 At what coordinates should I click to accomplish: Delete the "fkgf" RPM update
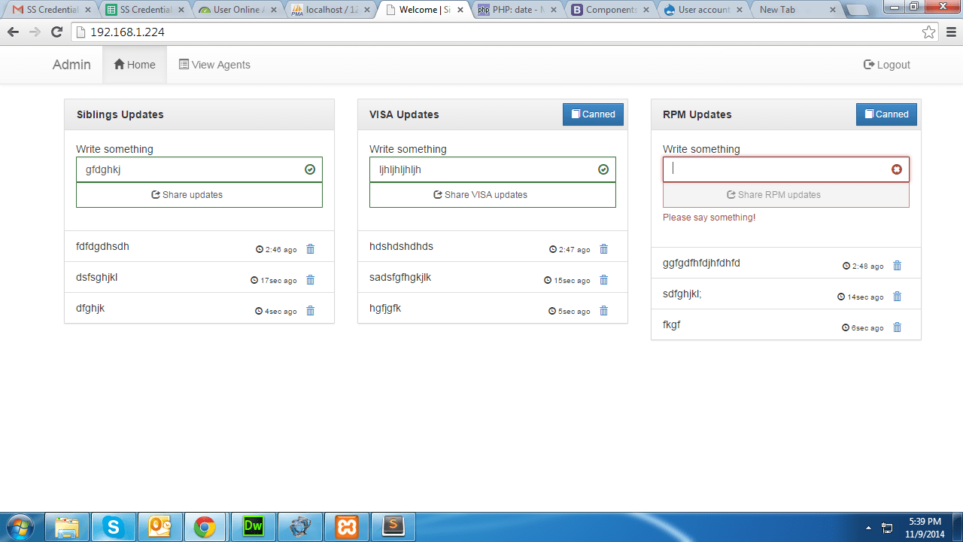pos(897,327)
